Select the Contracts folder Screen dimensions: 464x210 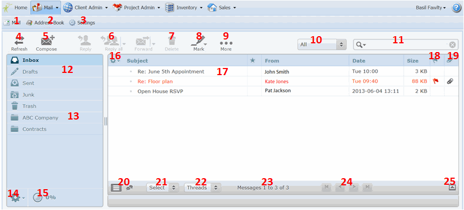(55, 129)
